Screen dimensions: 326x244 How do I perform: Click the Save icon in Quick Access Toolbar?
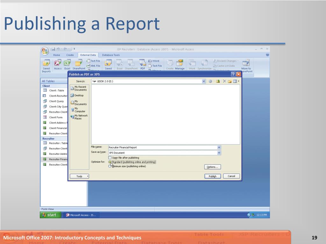[x=53, y=49]
